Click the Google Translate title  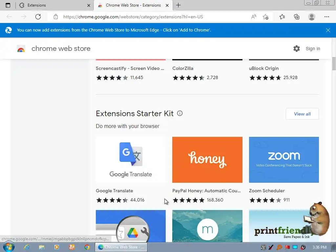115,191
